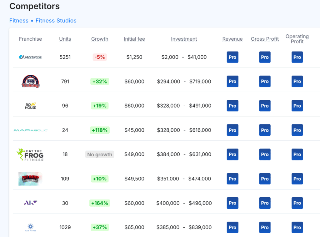Click Eat the Frog Revenue Pro button
320x237 pixels.
click(x=232, y=154)
